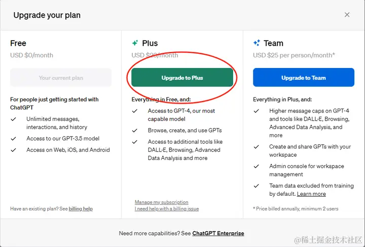Viewport: 365px width, 247px height.
Task: Click the blue Upgrade to Team button
Action: pos(304,78)
